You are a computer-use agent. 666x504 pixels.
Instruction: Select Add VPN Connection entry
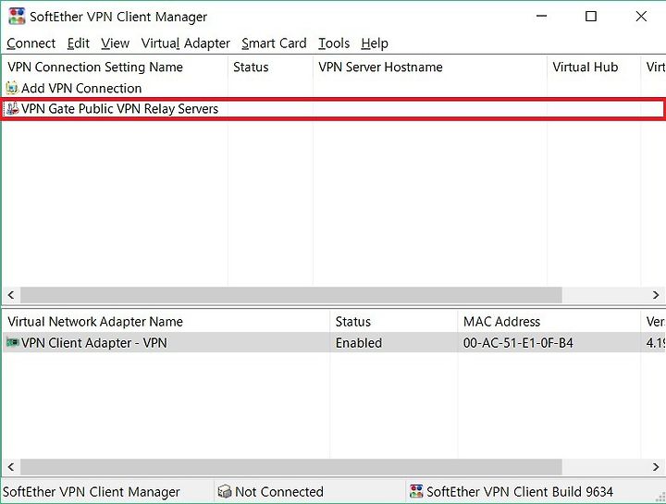(81, 89)
